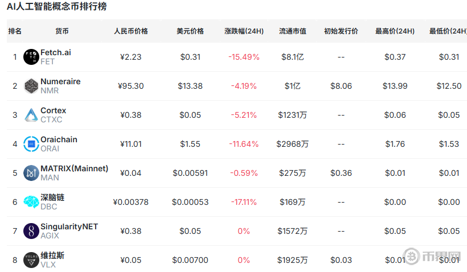The image size is (467, 272).
Task: Sort table by 人民币价格 header
Action: point(131,31)
